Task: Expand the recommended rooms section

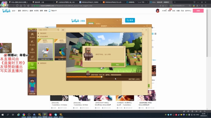Action: click(x=38, y=63)
